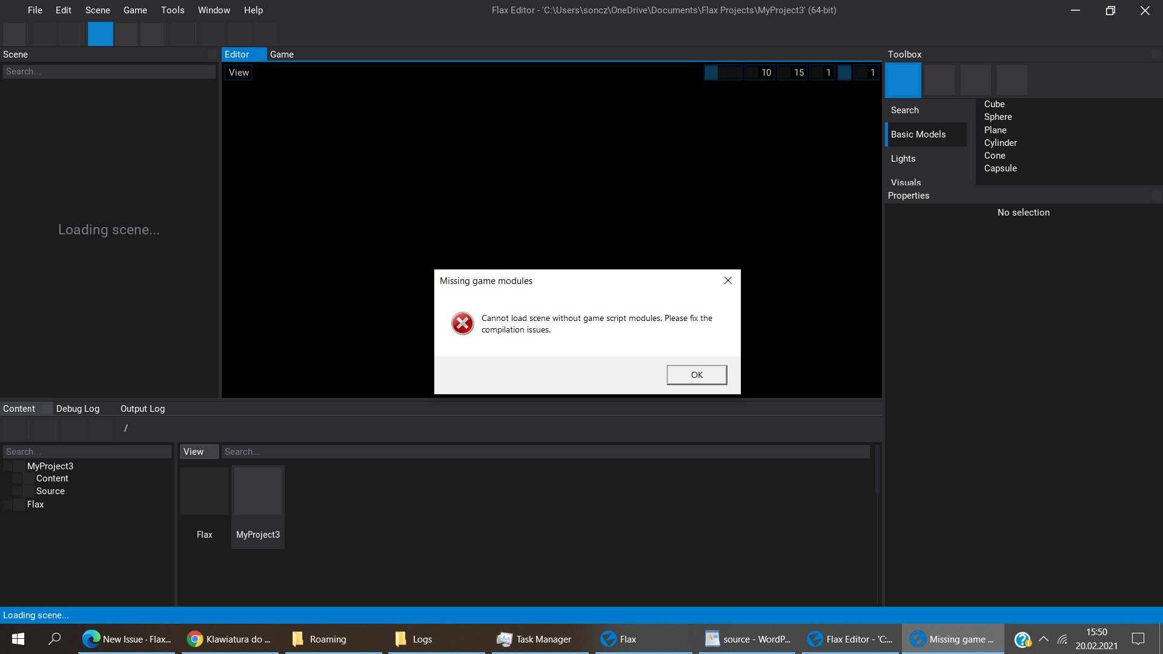Click the Undo icon on the main toolbar
Image resolution: width=1163 pixels, height=654 pixels.
pyautogui.click(x=44, y=34)
